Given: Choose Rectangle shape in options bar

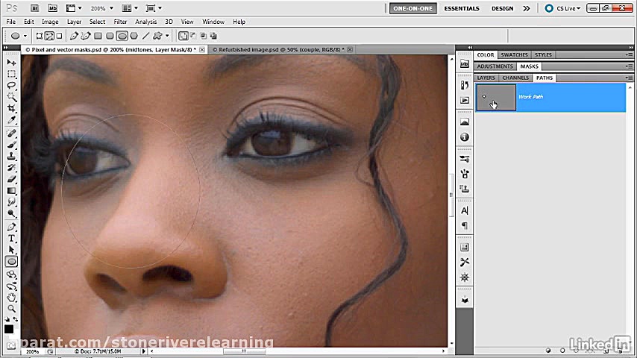Looking at the screenshot, I should 98,36.
